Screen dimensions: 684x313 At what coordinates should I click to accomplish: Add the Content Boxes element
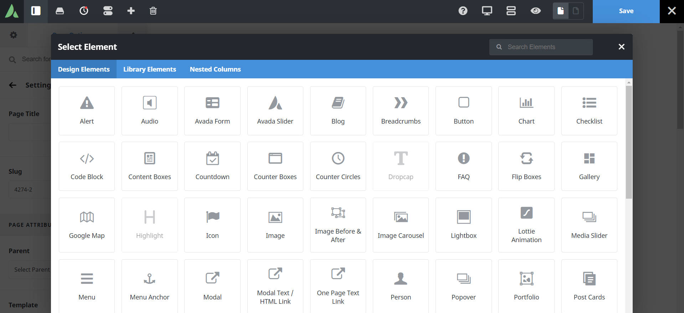click(x=150, y=166)
